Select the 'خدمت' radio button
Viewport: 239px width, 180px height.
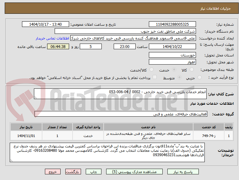pos(174,70)
